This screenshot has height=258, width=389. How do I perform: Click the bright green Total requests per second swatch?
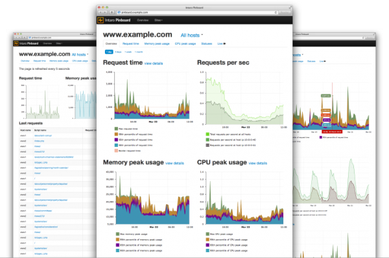(x=207, y=134)
